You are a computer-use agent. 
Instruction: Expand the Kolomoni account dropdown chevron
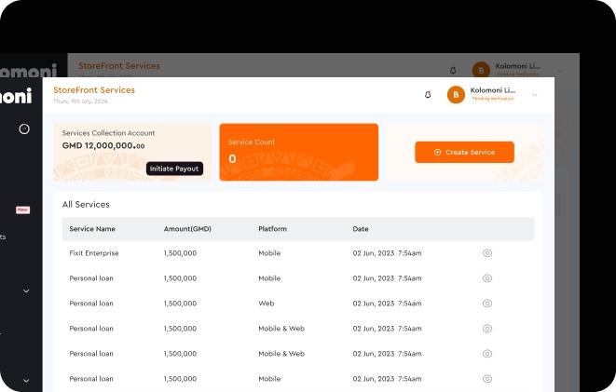[535, 95]
